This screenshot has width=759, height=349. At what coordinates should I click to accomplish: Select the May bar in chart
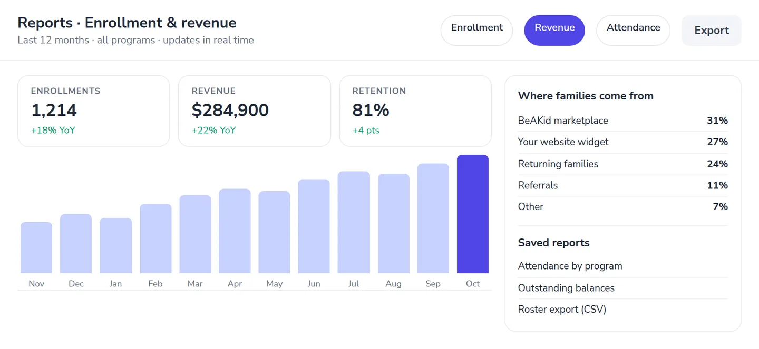click(274, 232)
